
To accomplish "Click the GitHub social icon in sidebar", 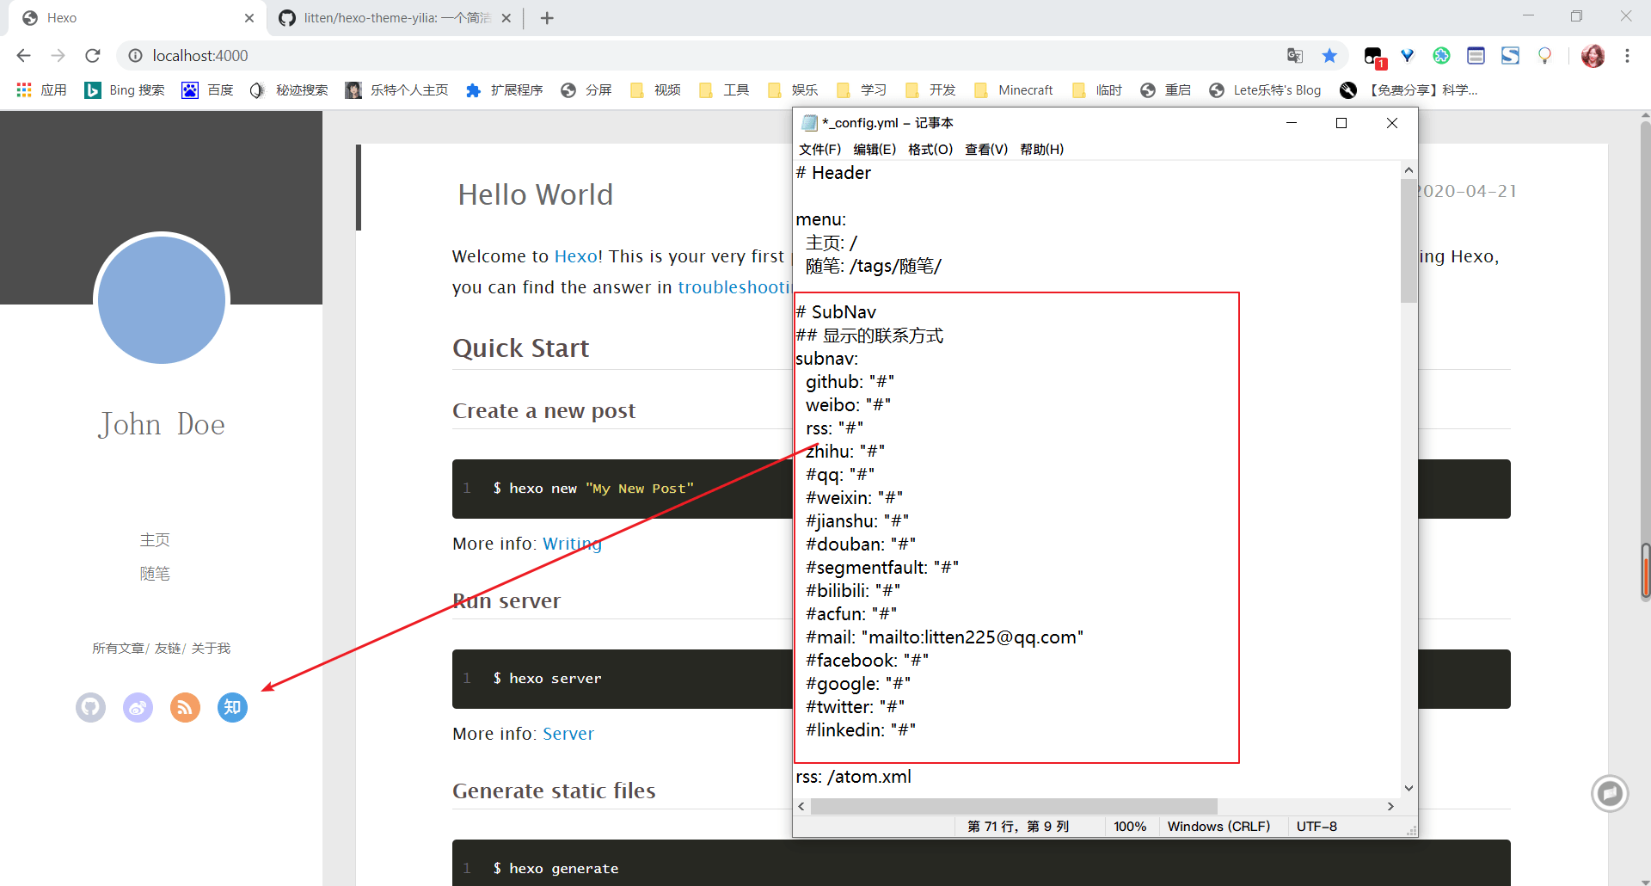I will [90, 707].
